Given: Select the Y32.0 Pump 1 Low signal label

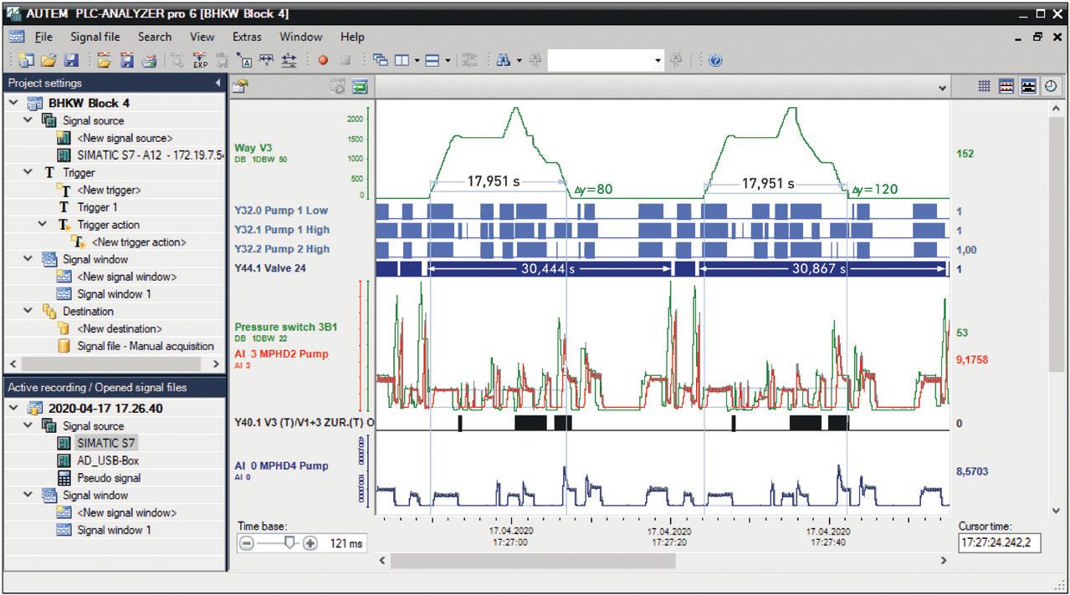Looking at the screenshot, I should (x=281, y=211).
